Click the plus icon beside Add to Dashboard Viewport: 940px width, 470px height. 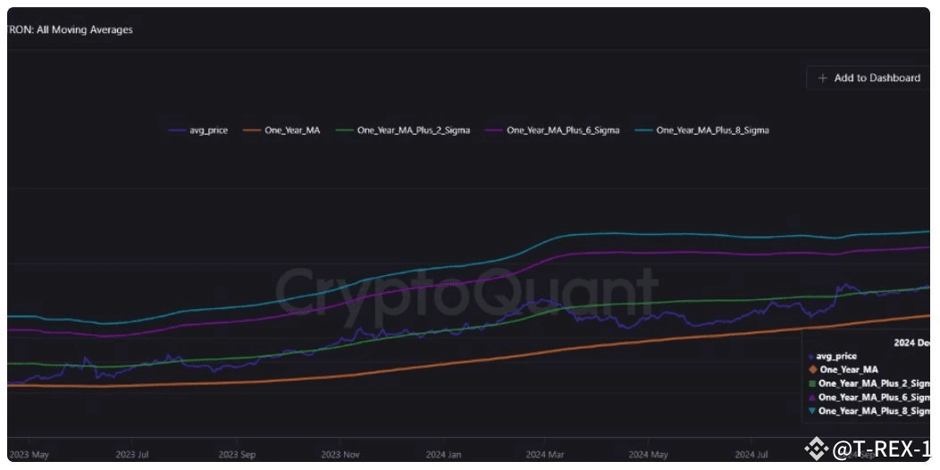[x=823, y=78]
